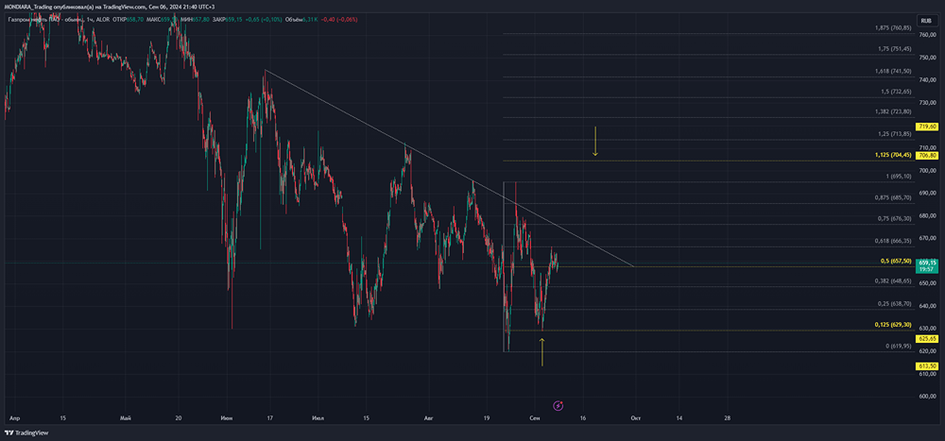This screenshot has width=945, height=441.
Task: Click the red -0,40 (-0,06%) value
Action: click(339, 19)
